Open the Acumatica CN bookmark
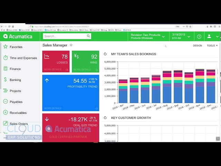This screenshot has width=221, height=166. coord(63,30)
